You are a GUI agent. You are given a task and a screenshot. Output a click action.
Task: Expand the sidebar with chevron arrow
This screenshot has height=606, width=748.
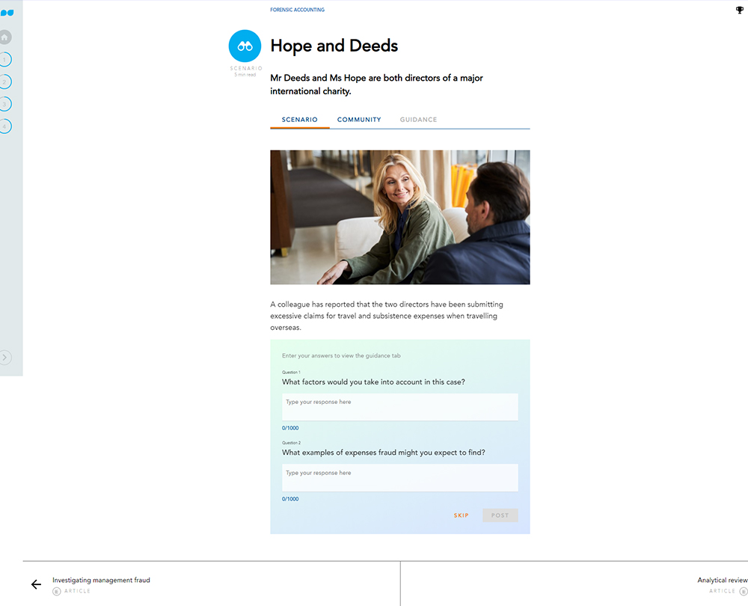click(5, 358)
